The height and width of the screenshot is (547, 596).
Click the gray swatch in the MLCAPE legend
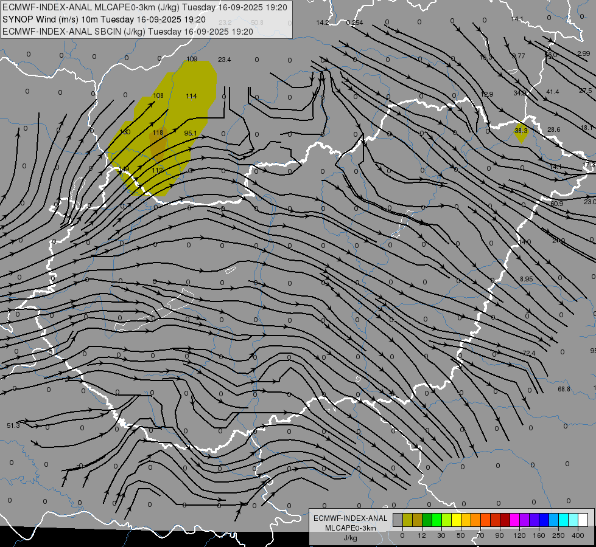tap(398, 520)
